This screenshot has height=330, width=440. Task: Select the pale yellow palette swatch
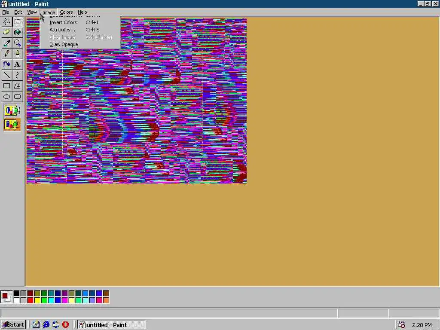tap(72, 300)
